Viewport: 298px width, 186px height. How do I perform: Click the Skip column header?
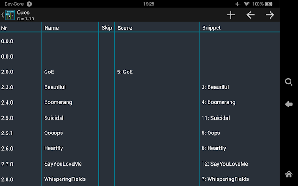(x=107, y=28)
